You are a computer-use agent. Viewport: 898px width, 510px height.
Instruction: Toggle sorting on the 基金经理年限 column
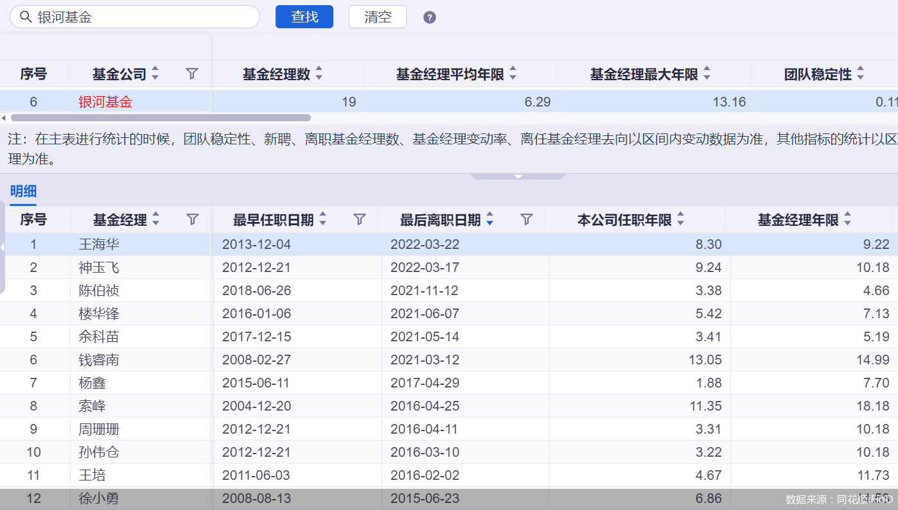click(x=849, y=219)
